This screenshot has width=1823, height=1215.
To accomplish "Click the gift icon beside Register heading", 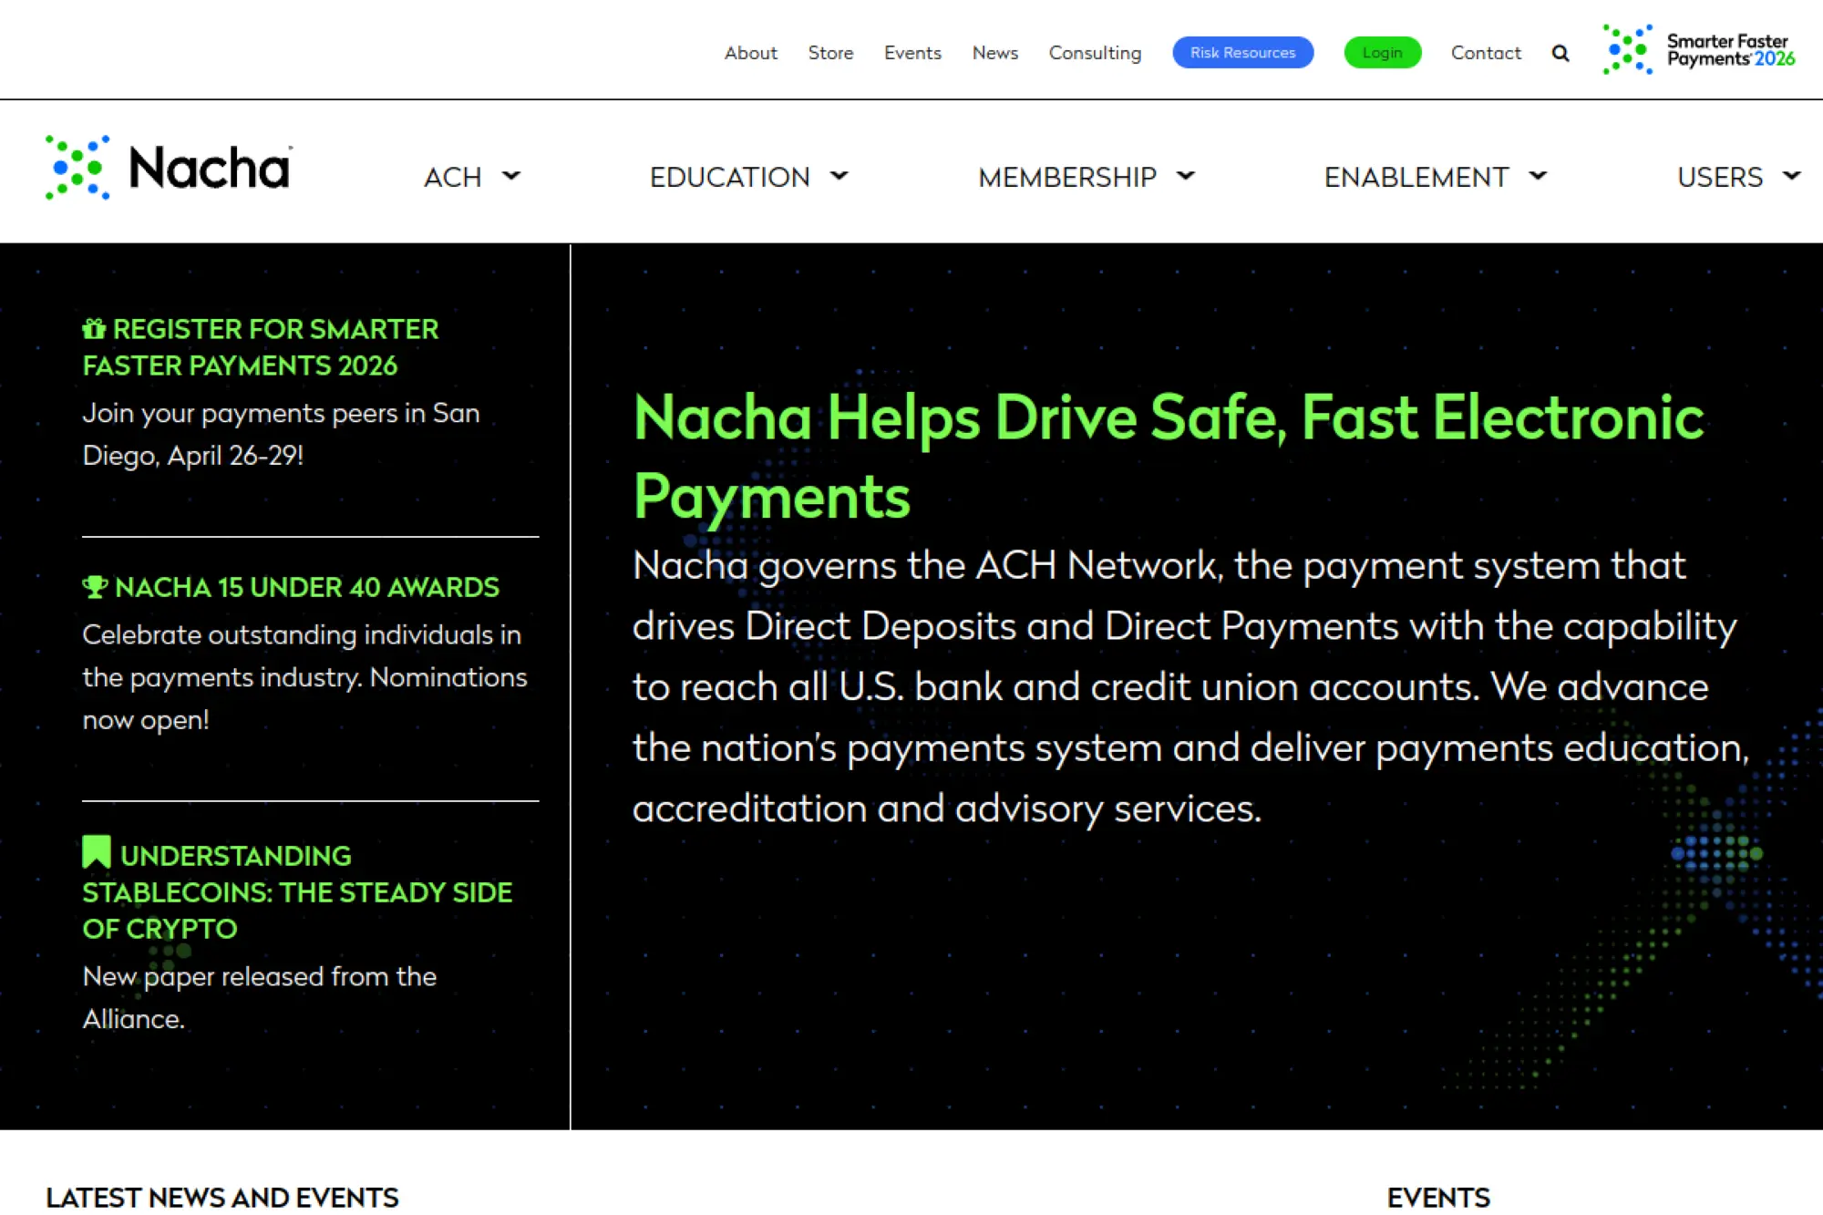I will [x=94, y=329].
